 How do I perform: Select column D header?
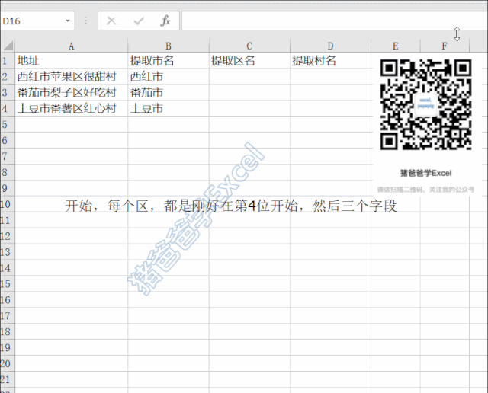tap(330, 46)
